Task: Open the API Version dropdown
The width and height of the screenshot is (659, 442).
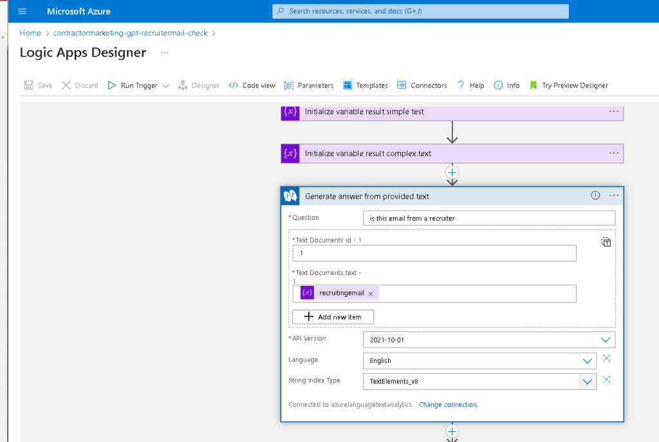Action: pos(489,340)
